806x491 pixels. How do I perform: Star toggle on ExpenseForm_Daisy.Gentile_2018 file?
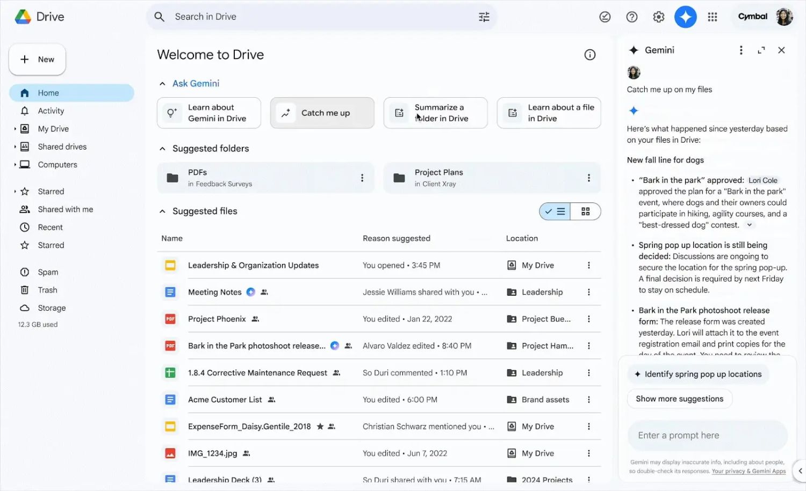(x=320, y=427)
